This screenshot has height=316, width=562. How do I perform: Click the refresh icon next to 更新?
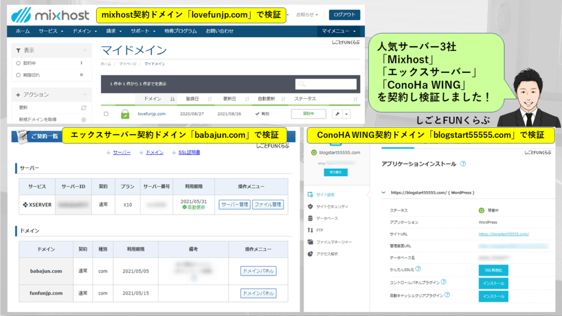click(83, 108)
